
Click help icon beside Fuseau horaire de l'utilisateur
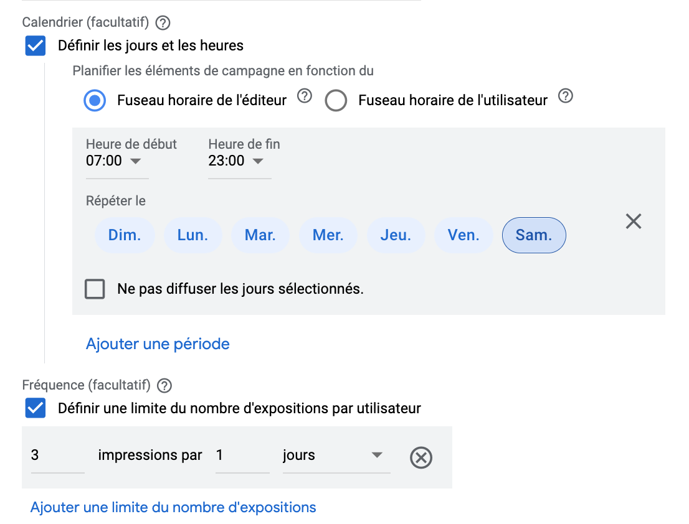[x=566, y=96]
